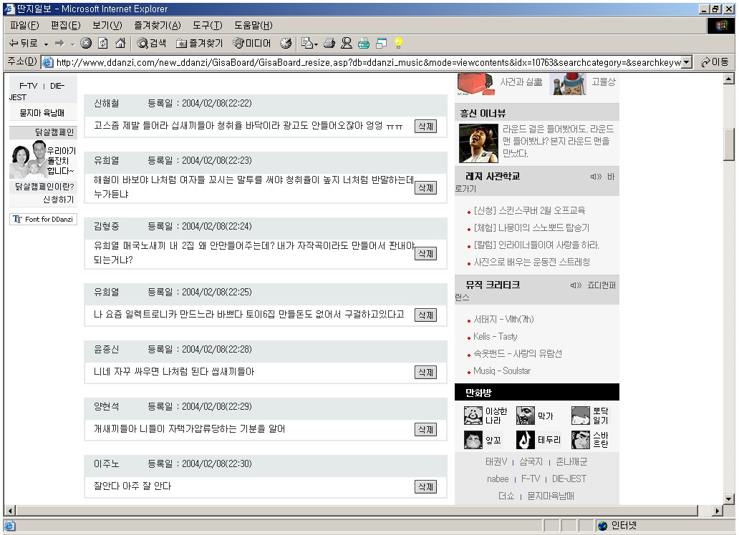Click the vertical scrollbar down arrow
The width and height of the screenshot is (739, 535).
click(x=729, y=499)
